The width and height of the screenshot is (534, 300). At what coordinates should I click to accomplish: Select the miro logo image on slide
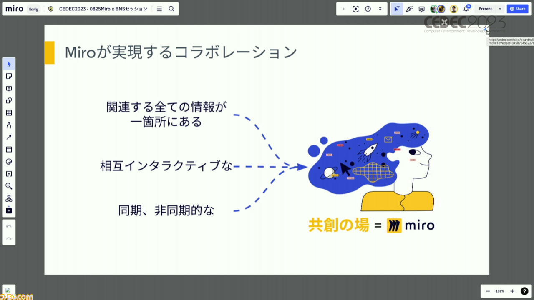pyautogui.click(x=411, y=225)
